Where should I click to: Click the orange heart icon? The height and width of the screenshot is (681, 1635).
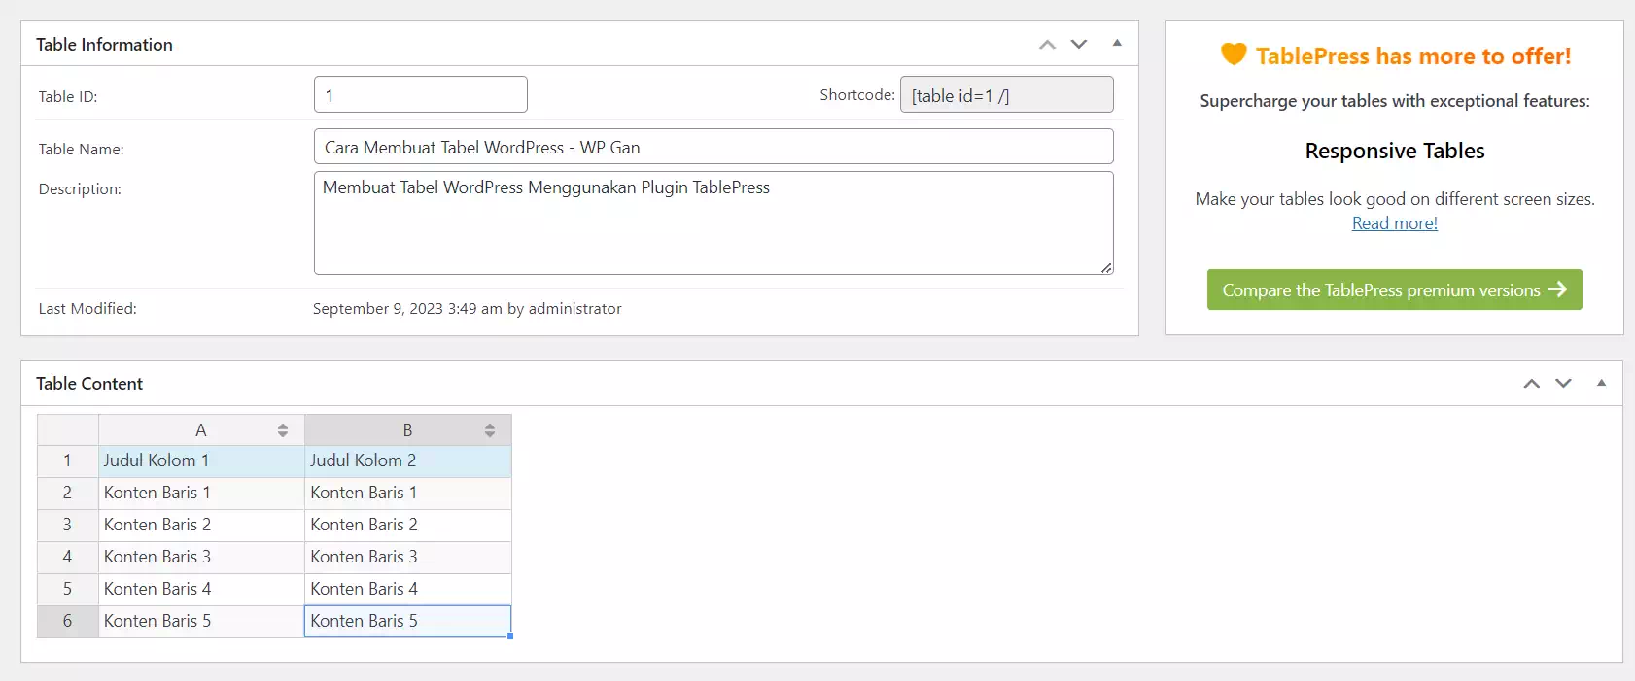pyautogui.click(x=1234, y=54)
